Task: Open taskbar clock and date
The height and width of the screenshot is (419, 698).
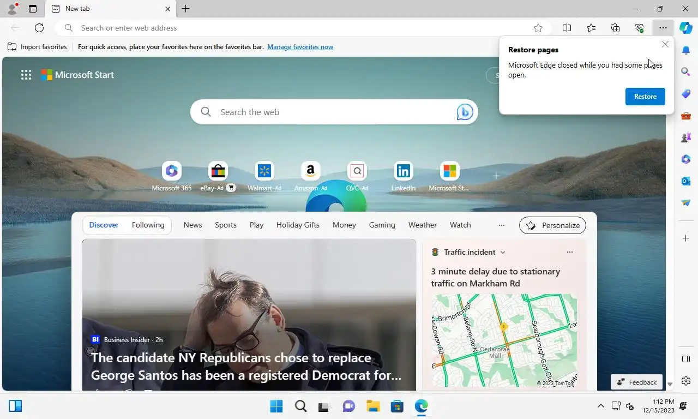Action: coord(658,406)
